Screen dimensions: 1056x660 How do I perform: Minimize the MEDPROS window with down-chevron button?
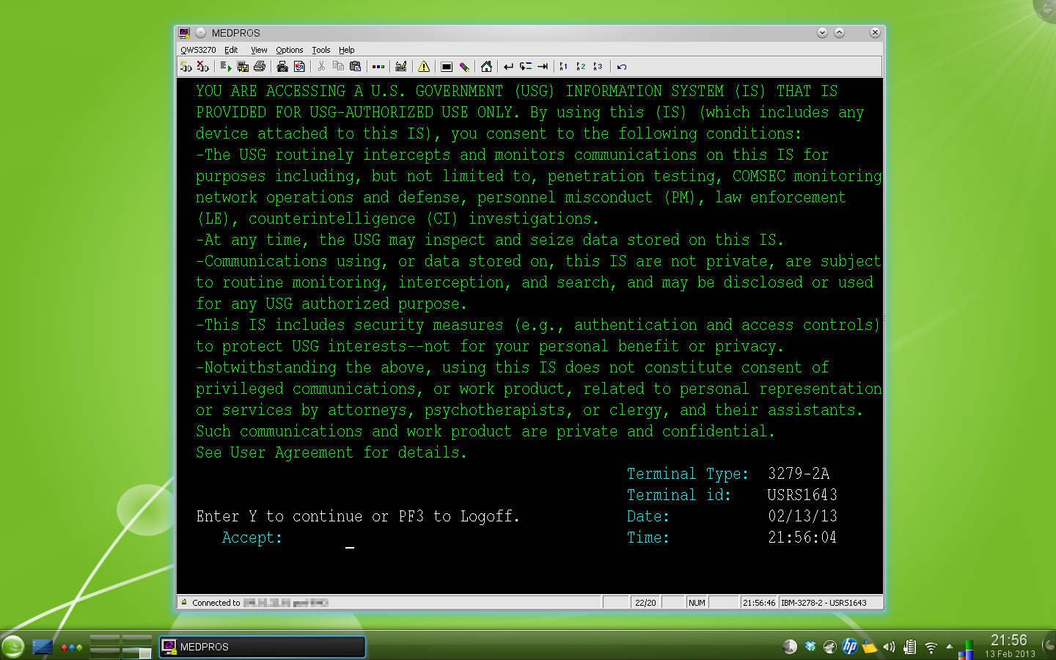coord(822,33)
